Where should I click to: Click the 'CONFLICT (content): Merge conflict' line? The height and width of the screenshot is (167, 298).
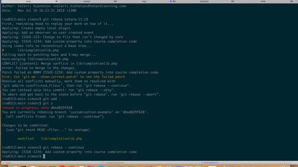pos(60,64)
